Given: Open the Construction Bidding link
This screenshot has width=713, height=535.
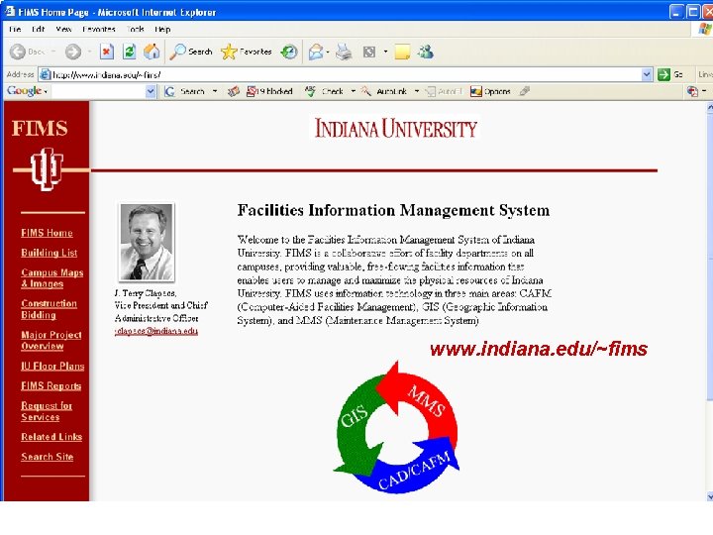Looking at the screenshot, I should tap(50, 309).
